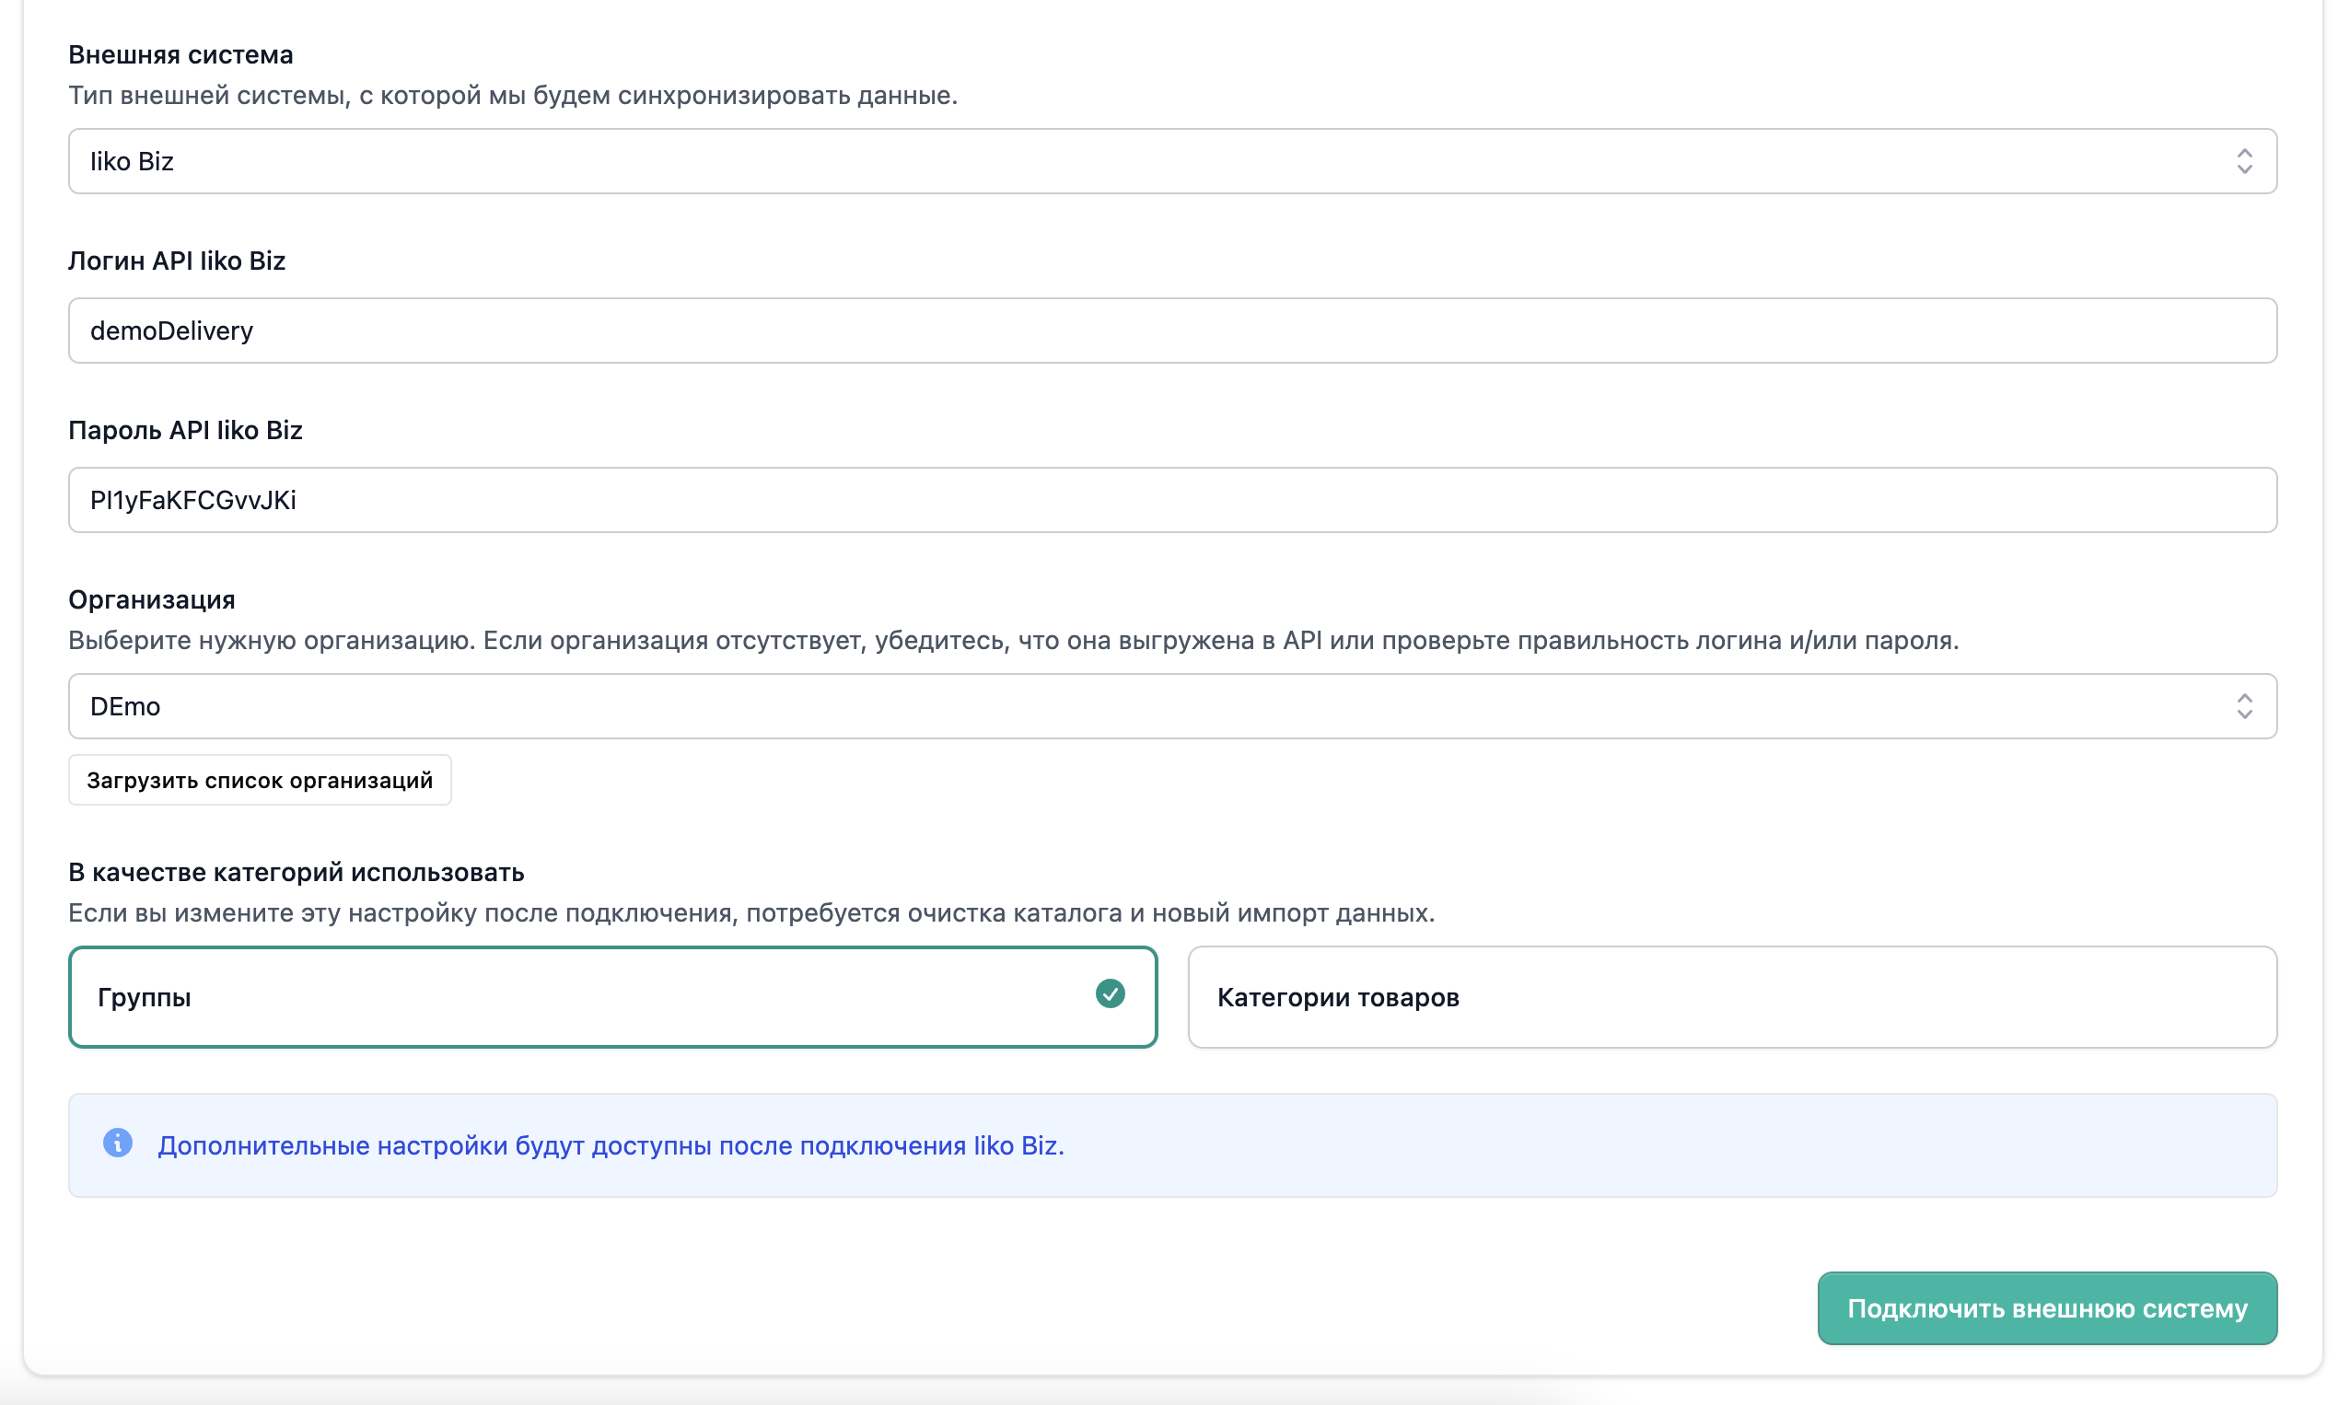Click the blue info icon in notice
Viewport: 2350px width, 1405px height.
pyautogui.click(x=117, y=1143)
